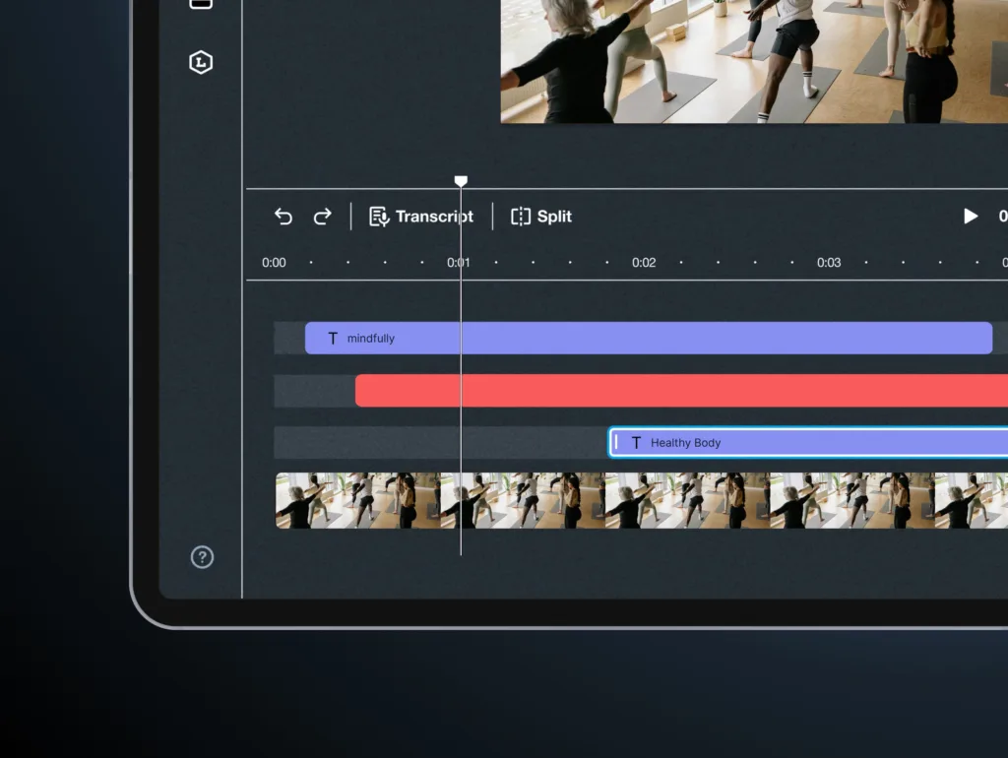Image resolution: width=1008 pixels, height=758 pixels.
Task: Open the Transcript panel
Action: click(x=433, y=217)
